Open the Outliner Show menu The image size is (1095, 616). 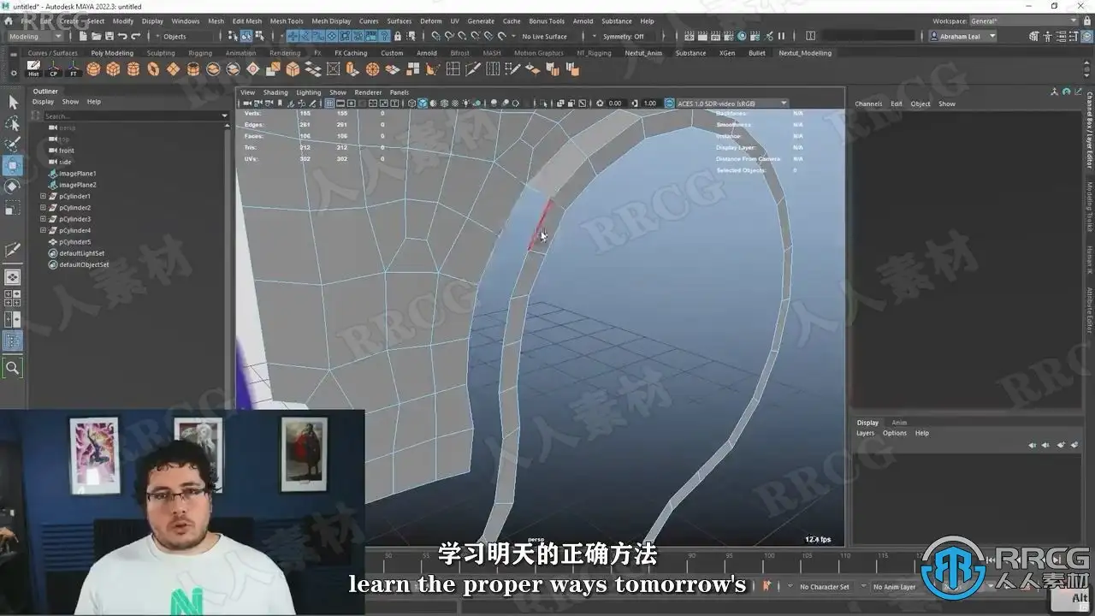pyautogui.click(x=70, y=102)
